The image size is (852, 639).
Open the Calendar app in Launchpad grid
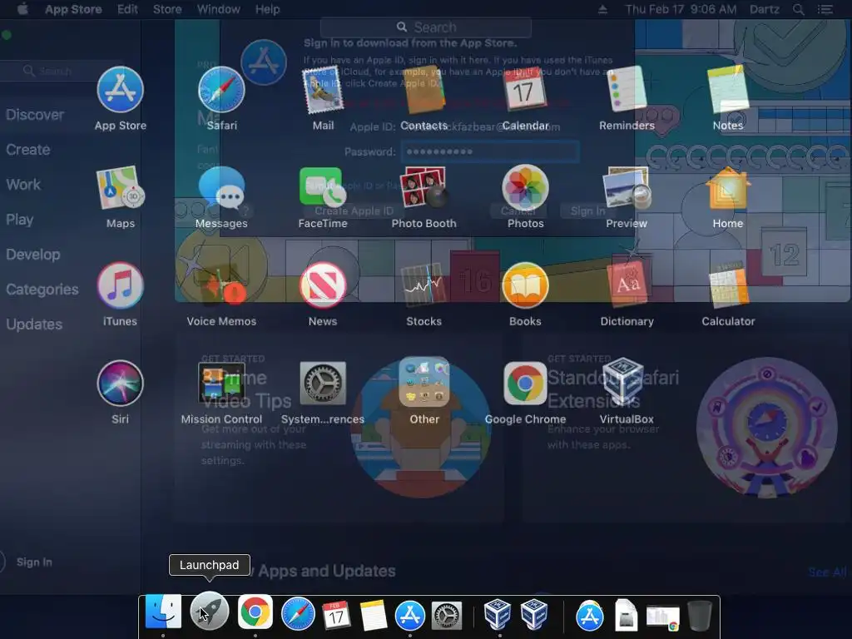click(525, 90)
